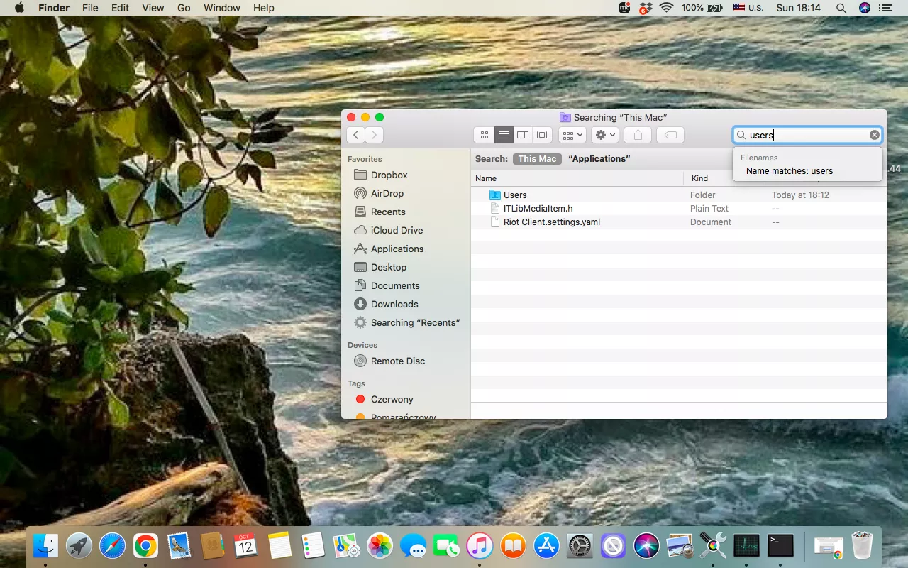Click the Share toolbar button
Screen dimensions: 908x568
tap(638, 135)
